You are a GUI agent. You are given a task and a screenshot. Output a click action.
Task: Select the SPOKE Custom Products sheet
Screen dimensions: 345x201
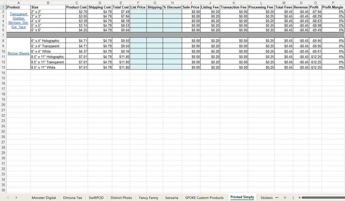(x=204, y=197)
